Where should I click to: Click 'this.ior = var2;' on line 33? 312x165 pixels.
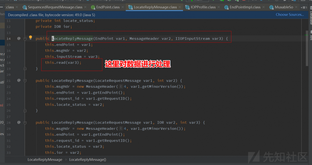[x=63, y=153]
